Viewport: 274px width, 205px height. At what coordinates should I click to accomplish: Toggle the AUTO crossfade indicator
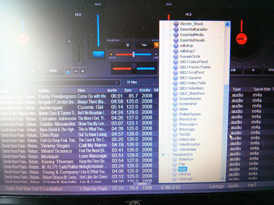coord(111,54)
